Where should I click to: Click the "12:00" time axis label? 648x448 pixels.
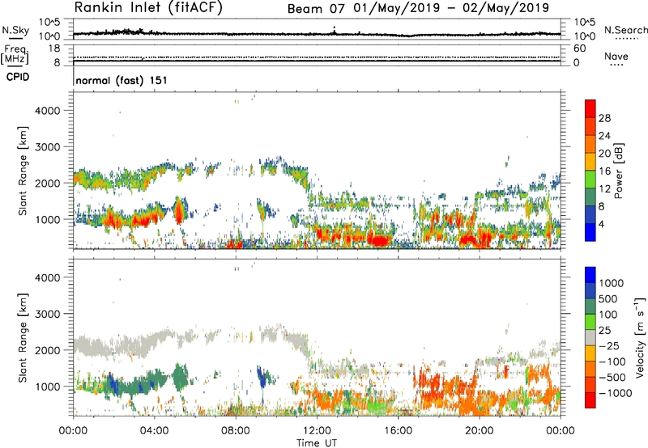317,431
